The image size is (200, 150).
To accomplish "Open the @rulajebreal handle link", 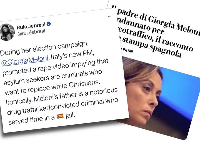I will click(31, 32).
